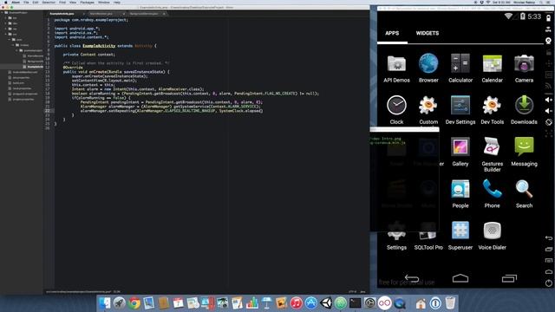The height and width of the screenshot is (312, 555).
Task: Launch the Voice Dialer app
Action: (x=492, y=236)
